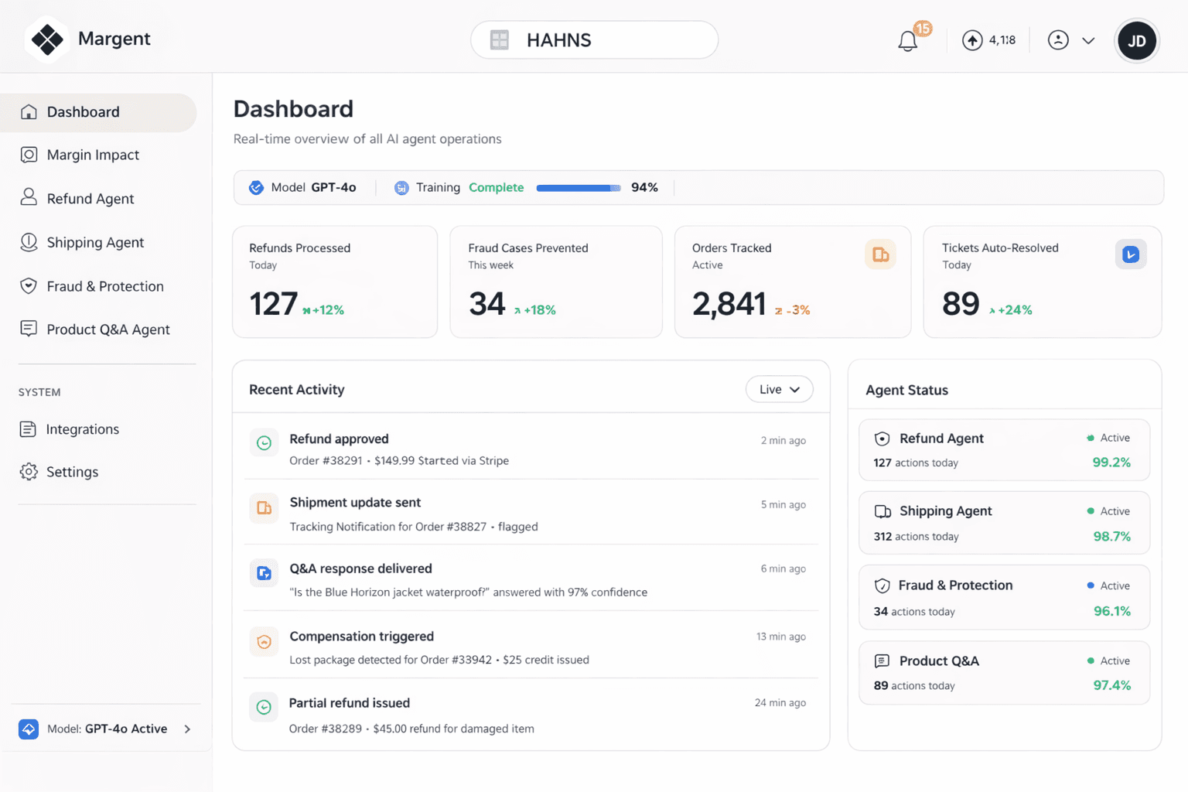Expand the Model GPT-4o Active footer item
The height and width of the screenshot is (792, 1188).
tap(106, 729)
